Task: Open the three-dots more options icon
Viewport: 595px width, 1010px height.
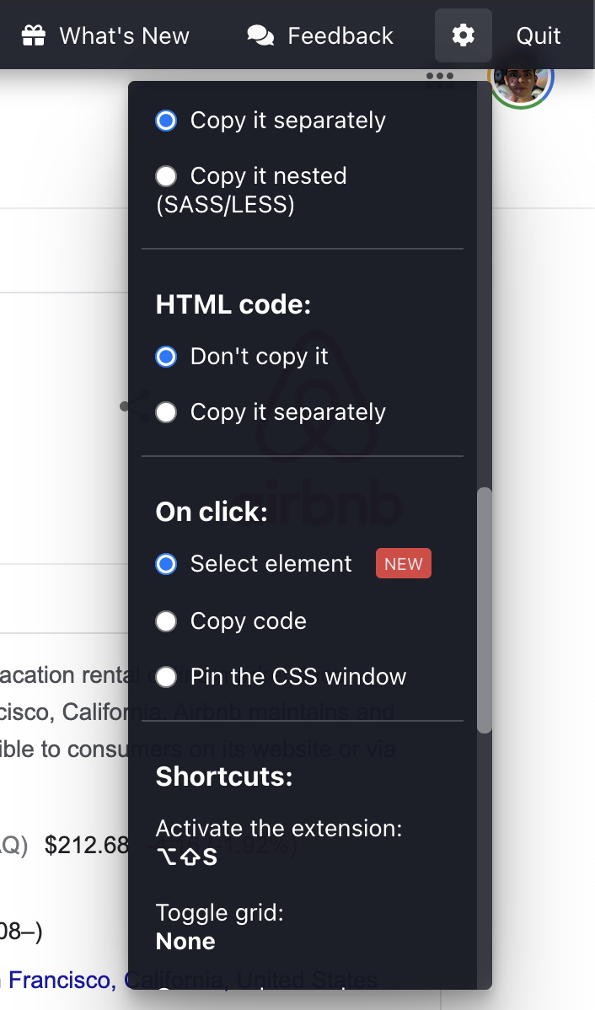Action: coord(440,76)
